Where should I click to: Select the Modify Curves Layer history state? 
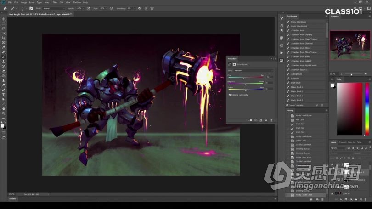tap(305, 195)
